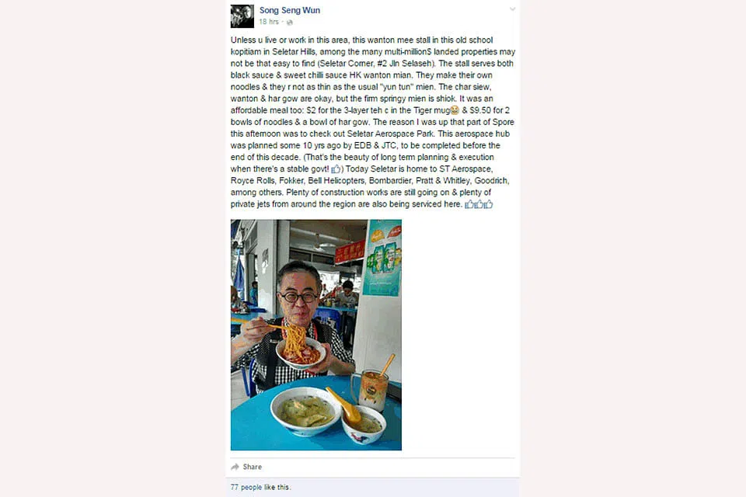Click the large har gow soup bowl
Screen dimensions: 746x497
[x=305, y=412]
